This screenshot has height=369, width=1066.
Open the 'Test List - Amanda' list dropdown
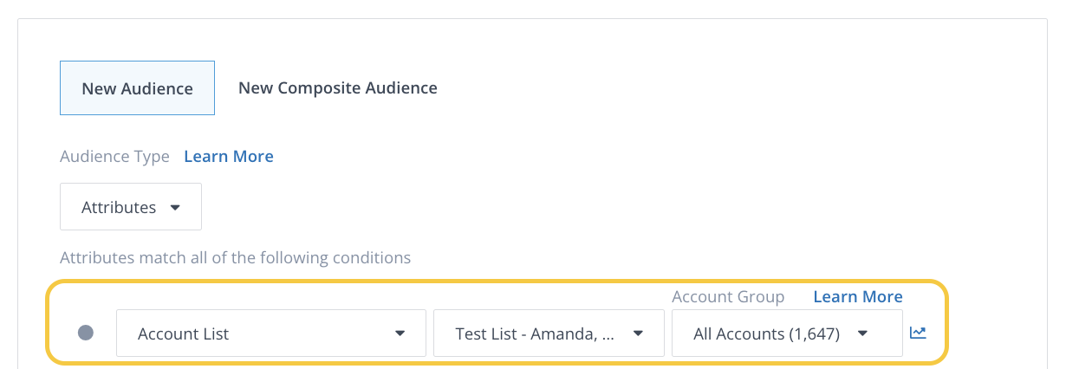point(548,333)
